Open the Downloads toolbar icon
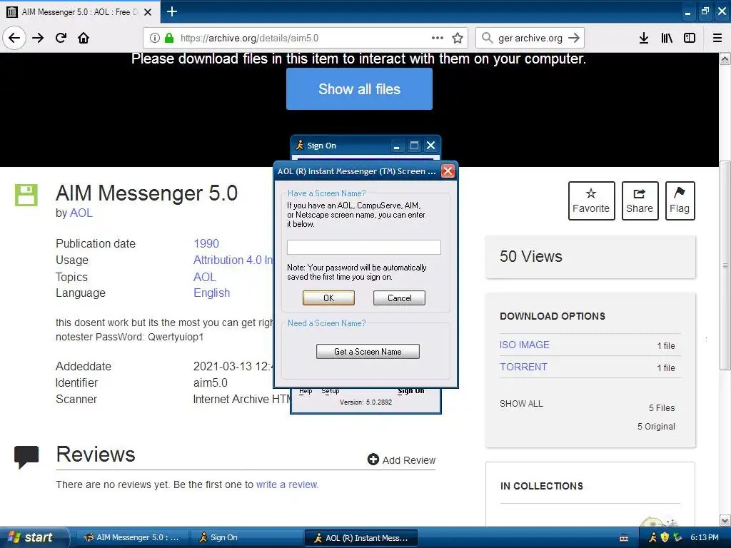 point(644,38)
